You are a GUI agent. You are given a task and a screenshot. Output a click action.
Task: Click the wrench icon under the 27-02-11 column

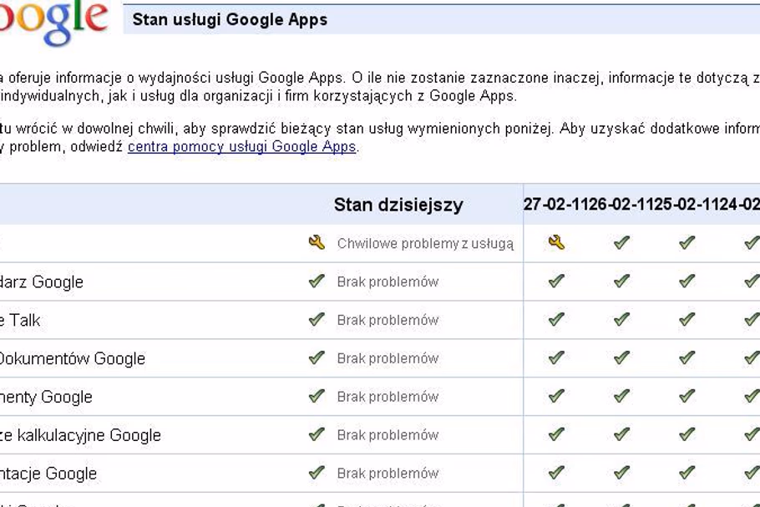(556, 243)
